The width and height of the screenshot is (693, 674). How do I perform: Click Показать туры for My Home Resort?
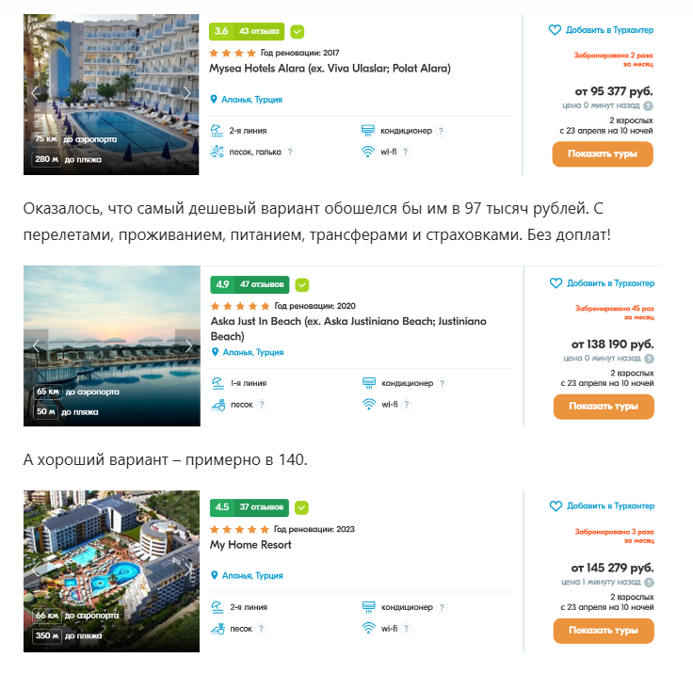coord(603,631)
